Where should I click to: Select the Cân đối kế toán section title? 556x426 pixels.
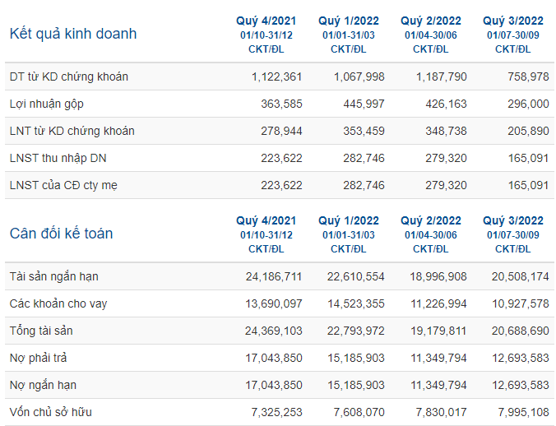pyautogui.click(x=62, y=234)
